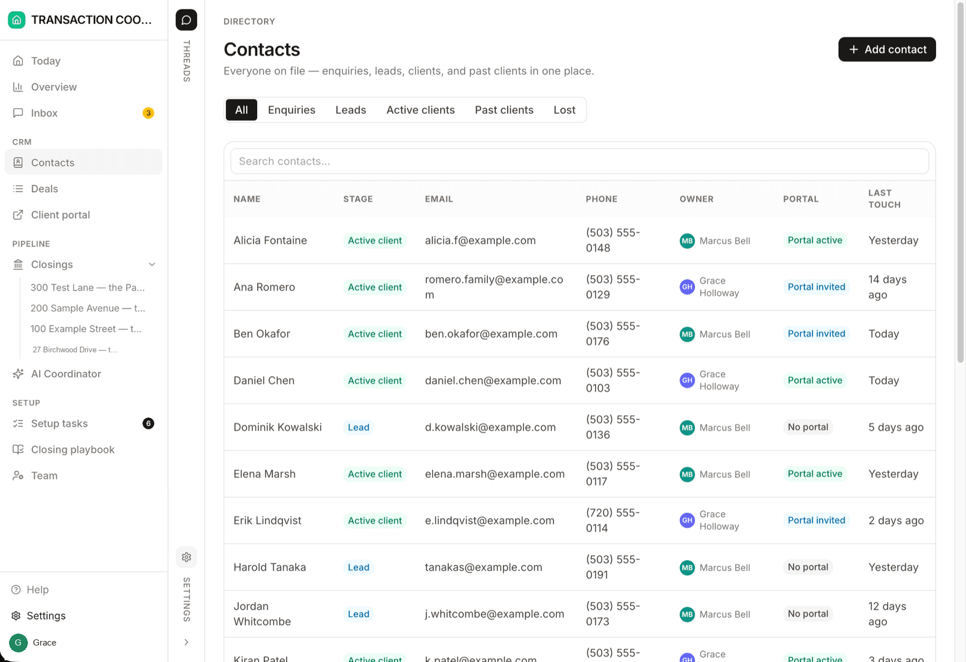
Task: Switch to the Enquiries tab
Action: point(291,110)
